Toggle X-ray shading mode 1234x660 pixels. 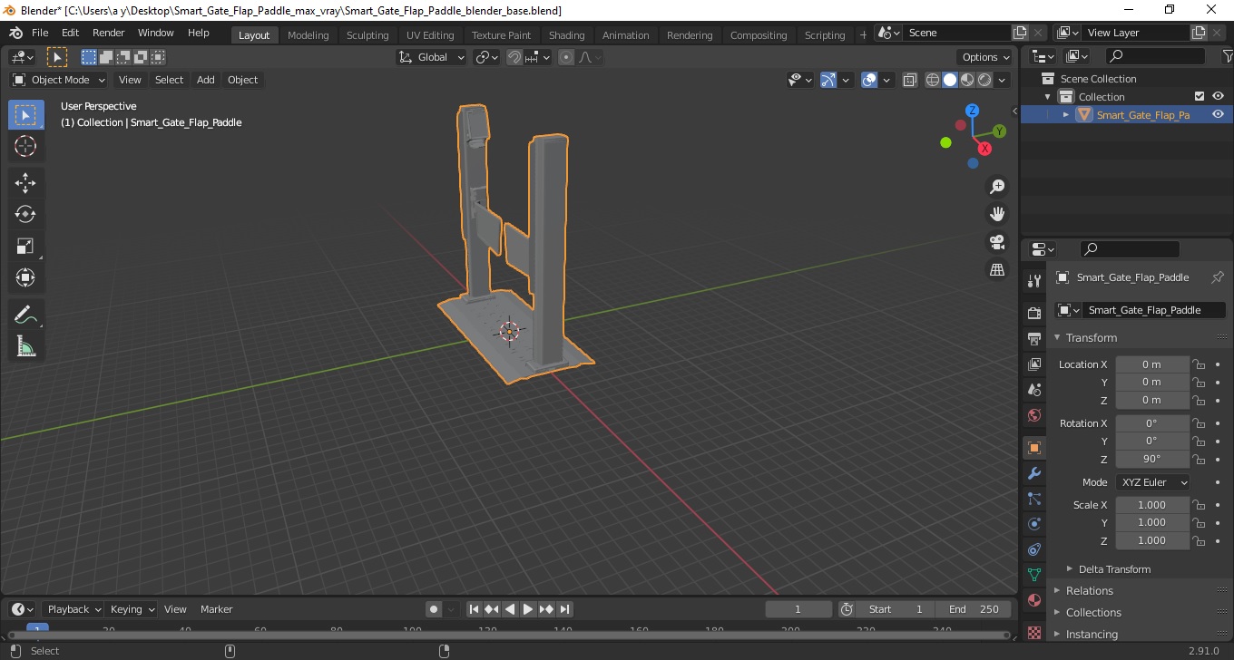point(910,80)
